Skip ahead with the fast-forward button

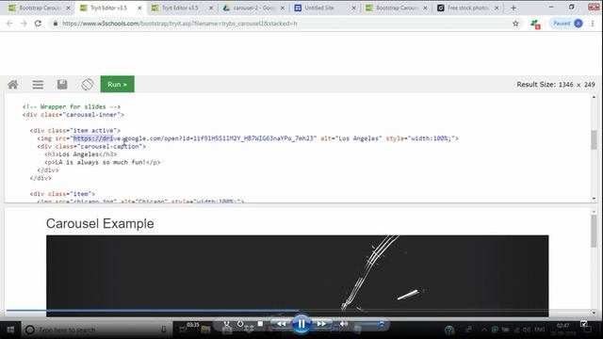(x=321, y=324)
